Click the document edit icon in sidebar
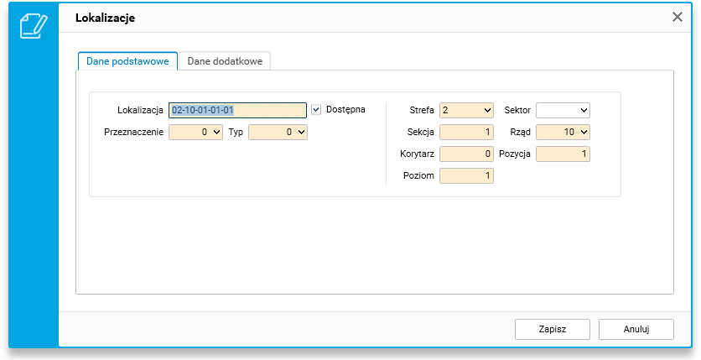The height and width of the screenshot is (360, 701). [34, 25]
